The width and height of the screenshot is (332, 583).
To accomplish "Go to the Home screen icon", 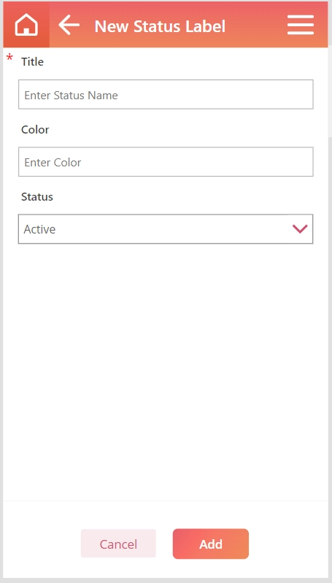I will (x=26, y=26).
